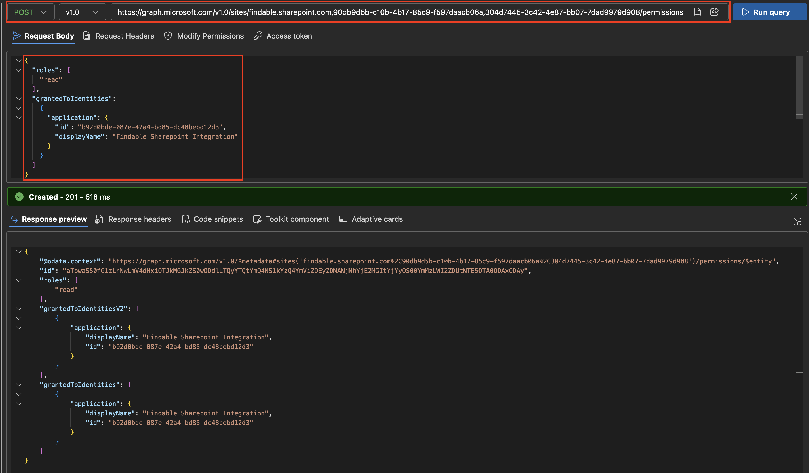Click the copy URL document icon
This screenshot has width=809, height=473.
click(697, 12)
